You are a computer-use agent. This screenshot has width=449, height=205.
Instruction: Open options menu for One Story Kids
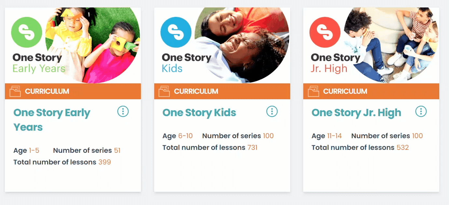pos(272,112)
